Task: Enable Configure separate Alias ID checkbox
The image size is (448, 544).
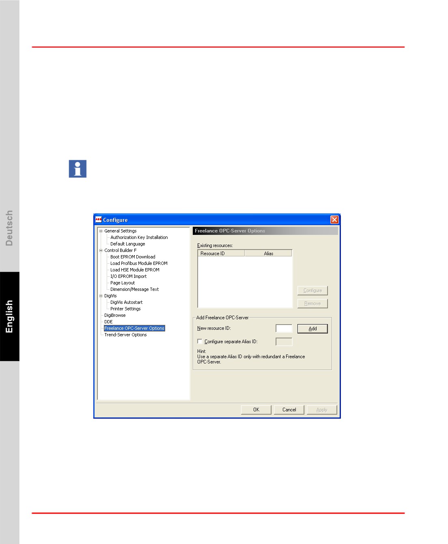Action: point(200,342)
